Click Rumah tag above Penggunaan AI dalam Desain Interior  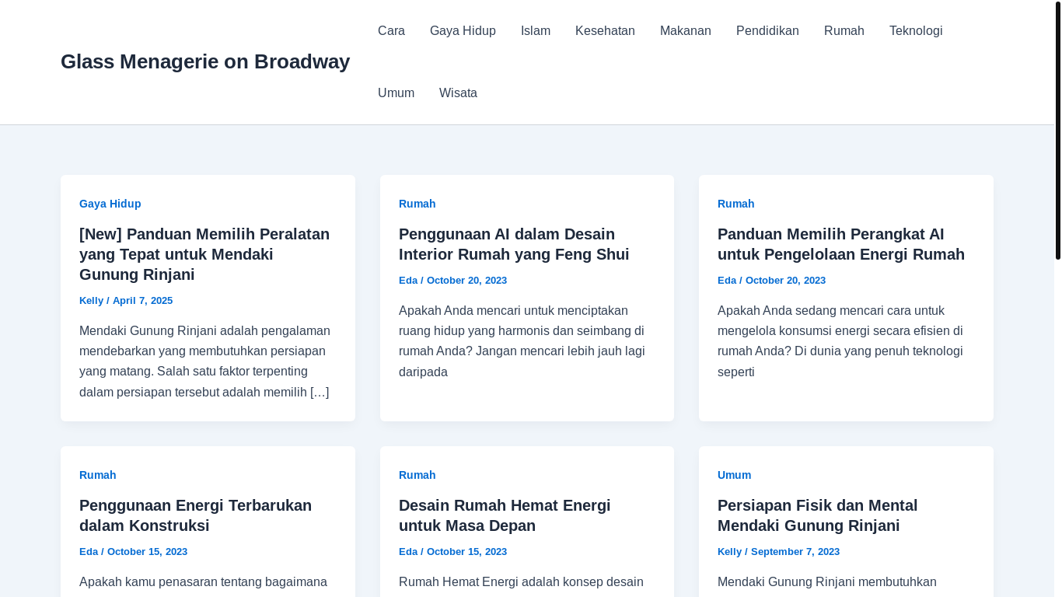(x=417, y=204)
